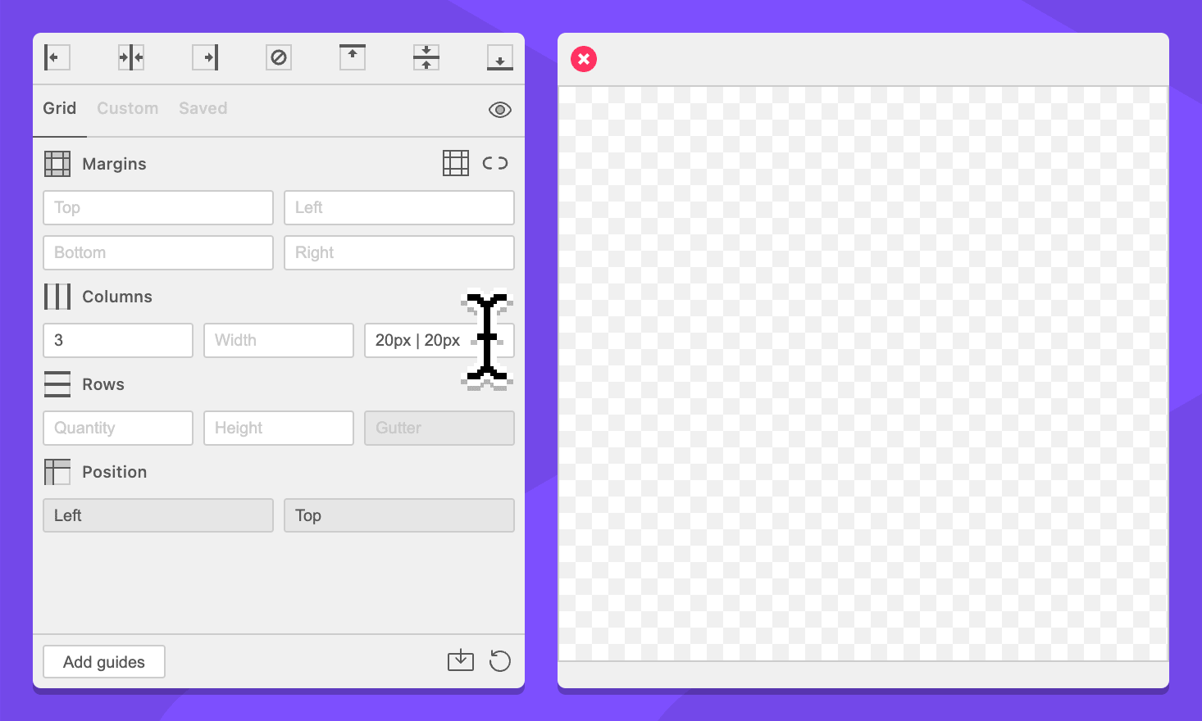Toggle guide visibility with the eye icon
The image size is (1202, 721).
point(499,110)
